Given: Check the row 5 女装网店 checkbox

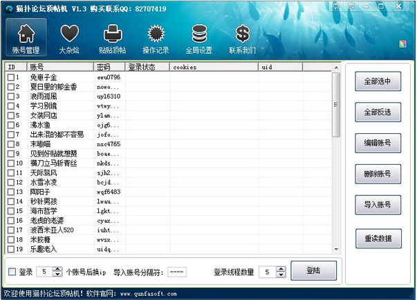Looking at the screenshot, I should point(10,116).
